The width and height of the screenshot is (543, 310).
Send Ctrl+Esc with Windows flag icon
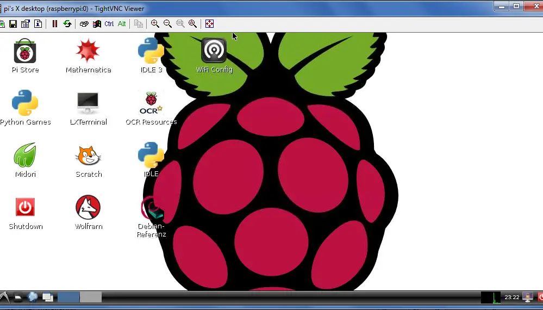click(97, 23)
